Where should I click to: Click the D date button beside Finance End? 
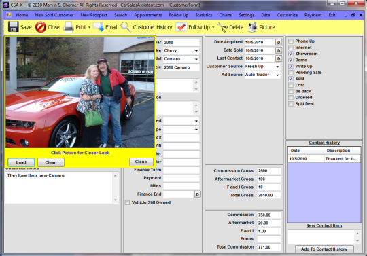coord(197,194)
